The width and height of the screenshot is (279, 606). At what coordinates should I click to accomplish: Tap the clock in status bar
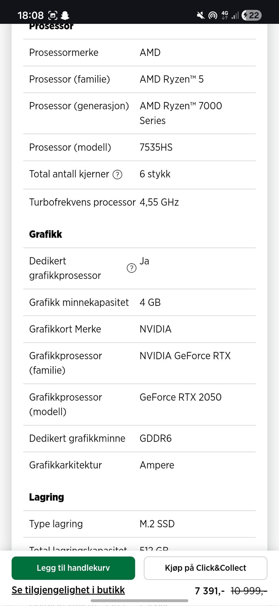click(x=31, y=15)
